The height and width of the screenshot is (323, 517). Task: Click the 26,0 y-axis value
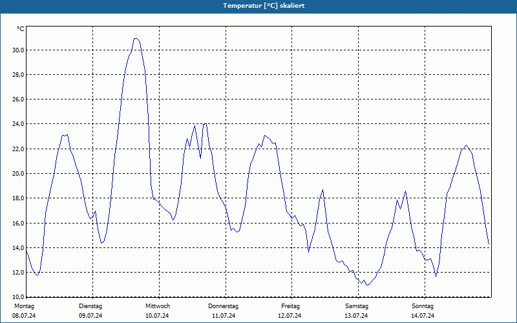pos(17,99)
